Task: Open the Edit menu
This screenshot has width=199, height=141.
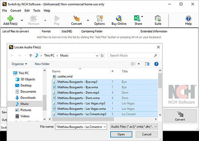Action: point(27,11)
